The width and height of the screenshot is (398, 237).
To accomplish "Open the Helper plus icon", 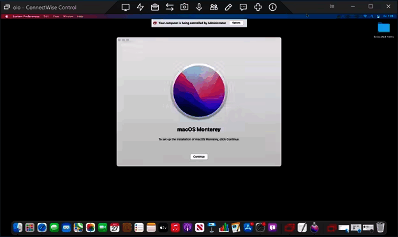I will point(258,7).
